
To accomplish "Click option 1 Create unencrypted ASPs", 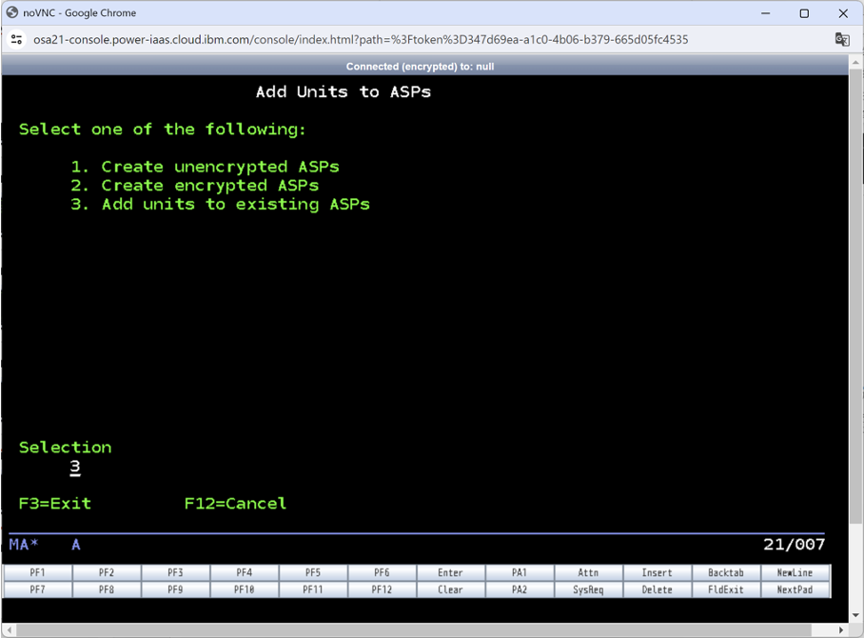I will click(205, 167).
